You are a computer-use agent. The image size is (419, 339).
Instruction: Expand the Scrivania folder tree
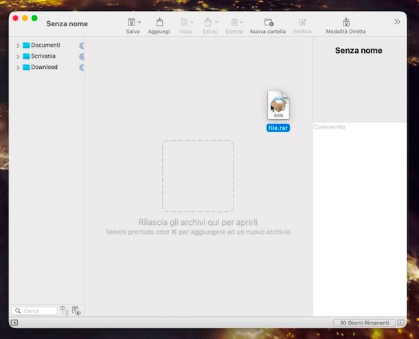coord(18,56)
